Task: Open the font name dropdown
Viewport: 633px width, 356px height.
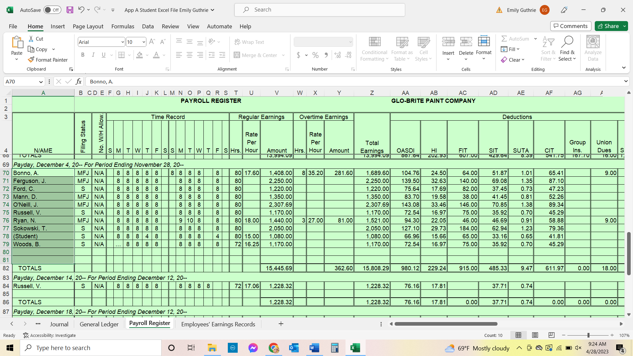Action: [122, 42]
